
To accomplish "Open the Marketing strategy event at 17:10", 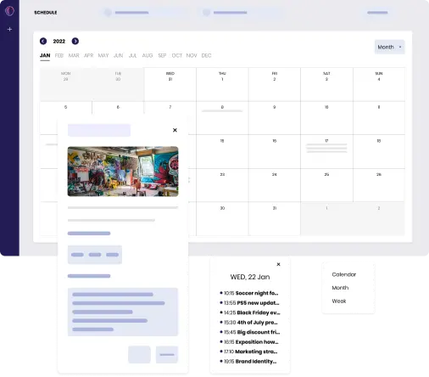I will 249,352.
